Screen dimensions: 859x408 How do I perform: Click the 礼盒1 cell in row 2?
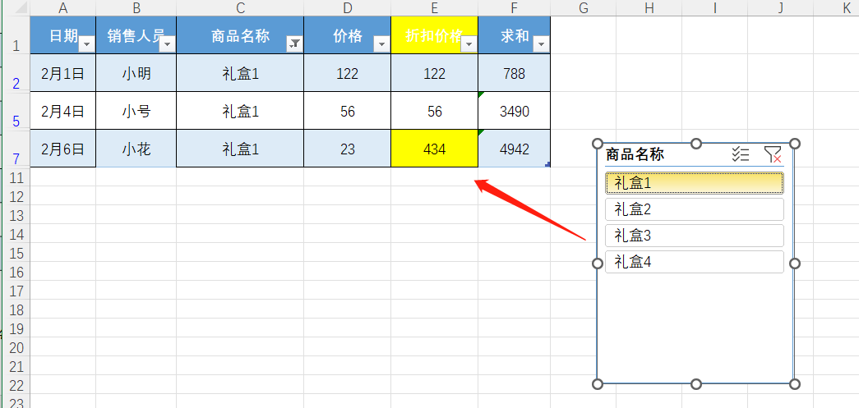240,73
